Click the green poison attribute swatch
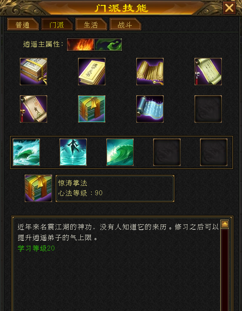 (108, 45)
